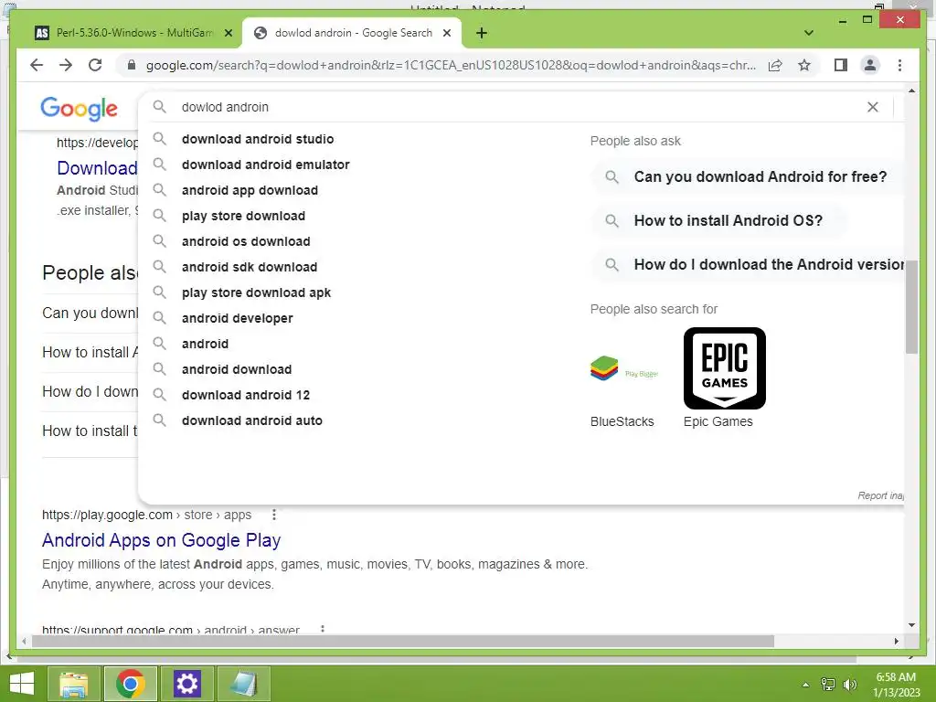Clear the search box with the X
Image resolution: width=936 pixels, height=702 pixels.
pos(873,107)
